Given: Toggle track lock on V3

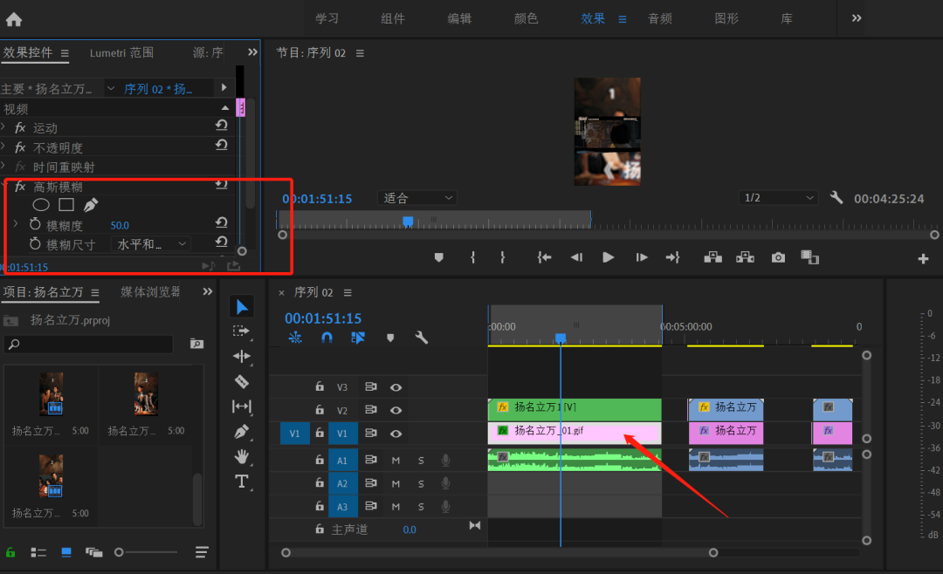Looking at the screenshot, I should point(320,386).
